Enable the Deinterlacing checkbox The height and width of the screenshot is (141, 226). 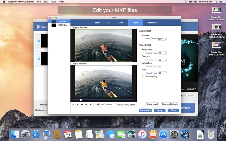point(143,76)
